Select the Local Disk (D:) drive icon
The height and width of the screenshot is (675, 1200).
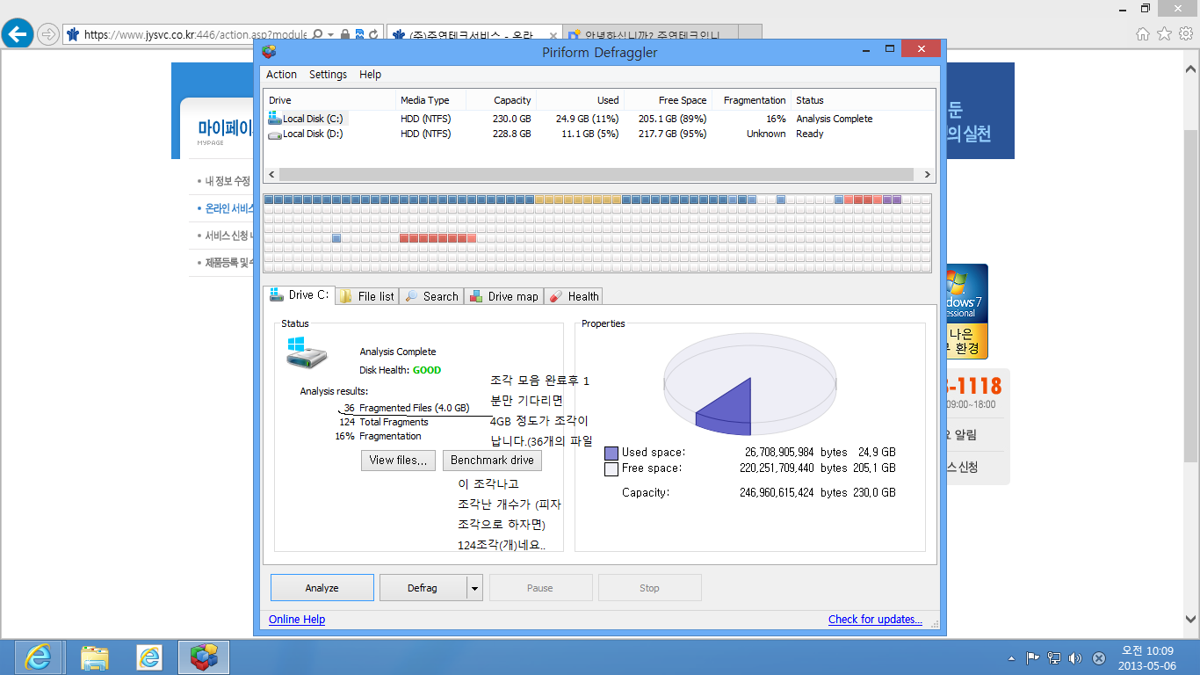[x=275, y=134]
